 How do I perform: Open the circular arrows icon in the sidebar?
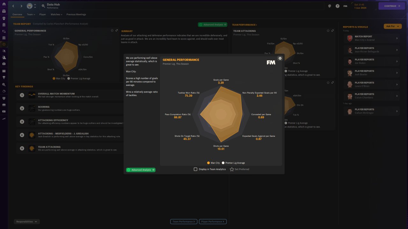point(4,91)
